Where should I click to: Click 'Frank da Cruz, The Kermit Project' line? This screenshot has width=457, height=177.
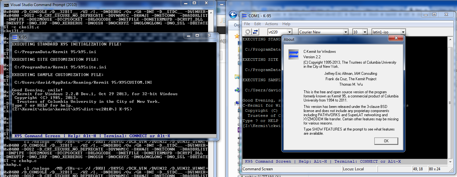pyautogui.click(x=351, y=79)
